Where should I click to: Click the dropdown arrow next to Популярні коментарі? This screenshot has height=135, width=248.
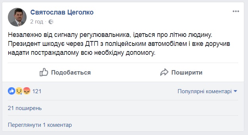[235, 91]
